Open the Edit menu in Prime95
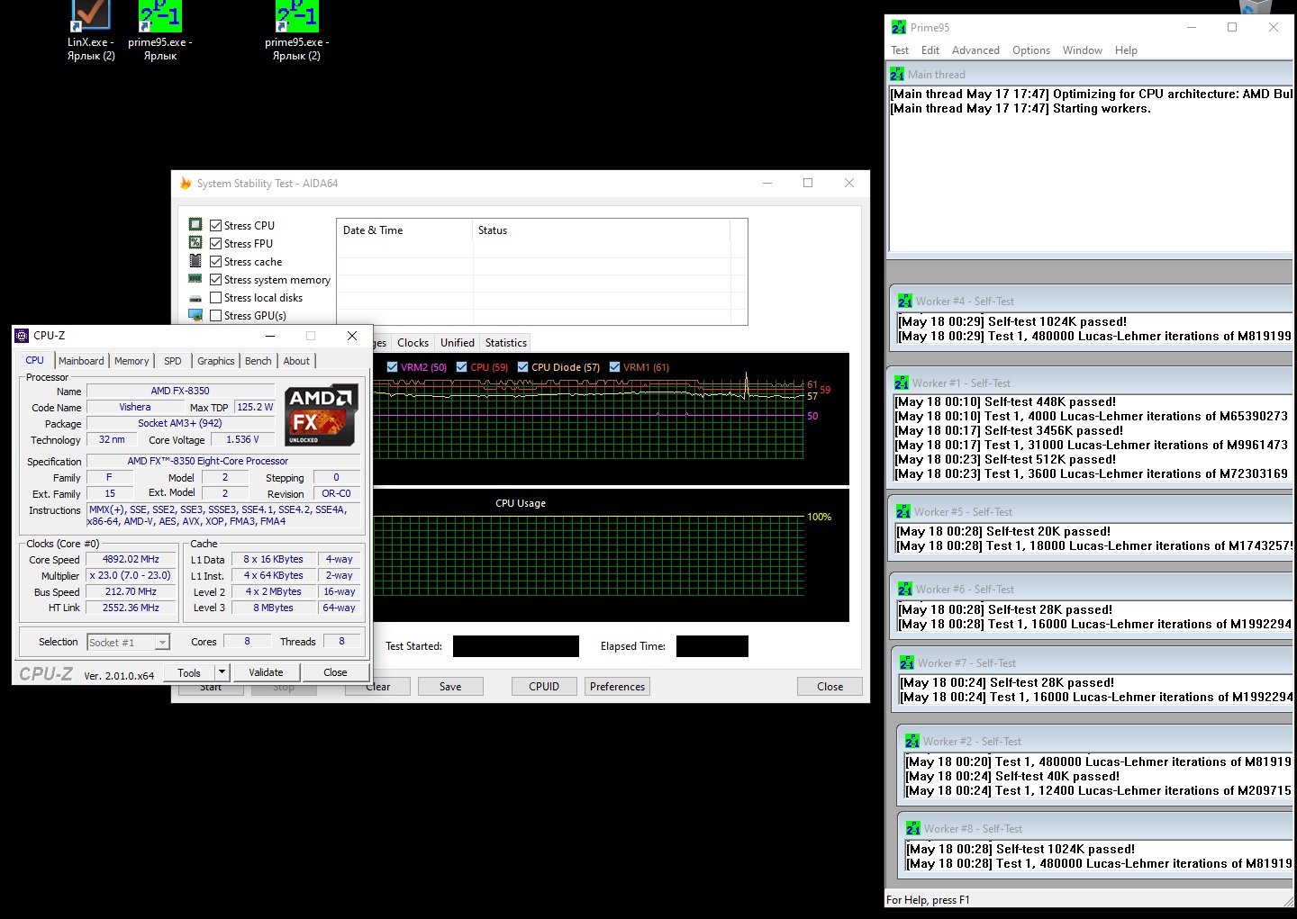The image size is (1297, 919). click(930, 50)
